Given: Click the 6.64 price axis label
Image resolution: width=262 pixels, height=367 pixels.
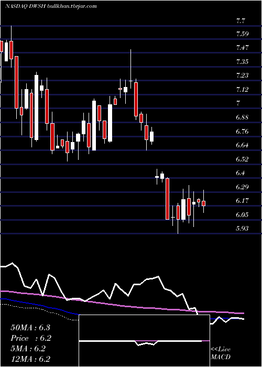Looking at the screenshot, I should point(242,145).
